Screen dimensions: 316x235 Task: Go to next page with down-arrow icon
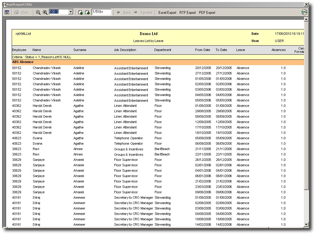click(87, 13)
